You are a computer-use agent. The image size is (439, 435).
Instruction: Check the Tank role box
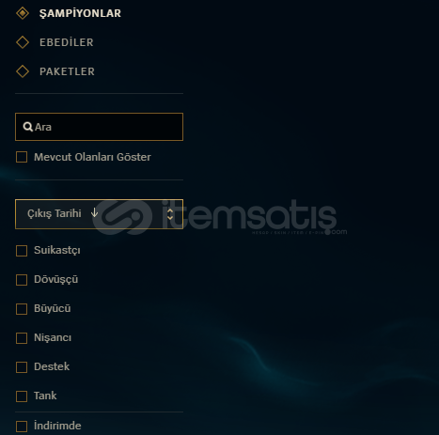(x=22, y=396)
